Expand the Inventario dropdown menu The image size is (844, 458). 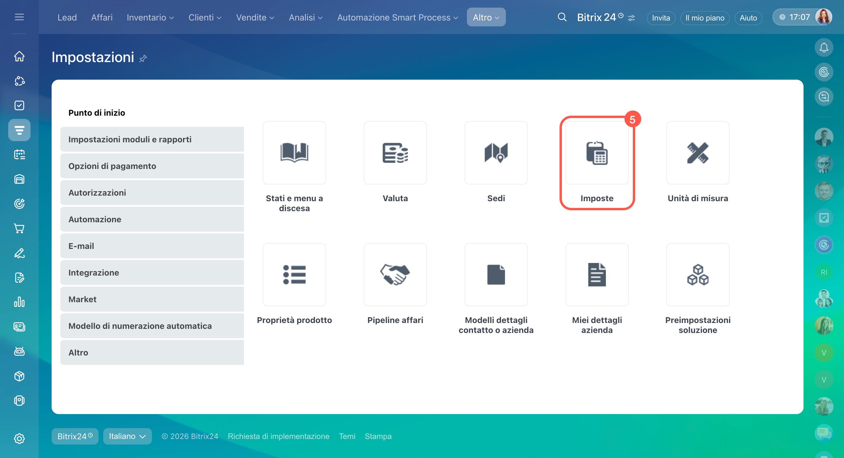point(150,17)
